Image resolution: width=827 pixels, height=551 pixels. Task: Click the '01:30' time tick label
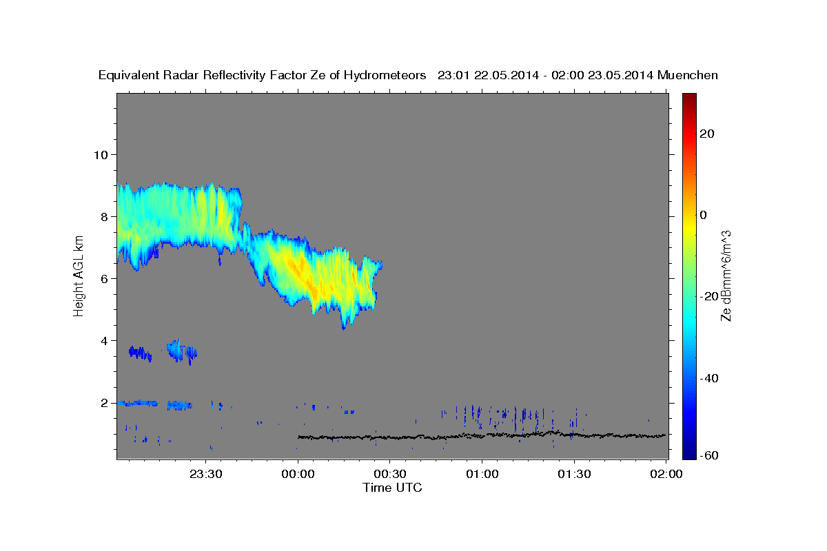(x=573, y=474)
